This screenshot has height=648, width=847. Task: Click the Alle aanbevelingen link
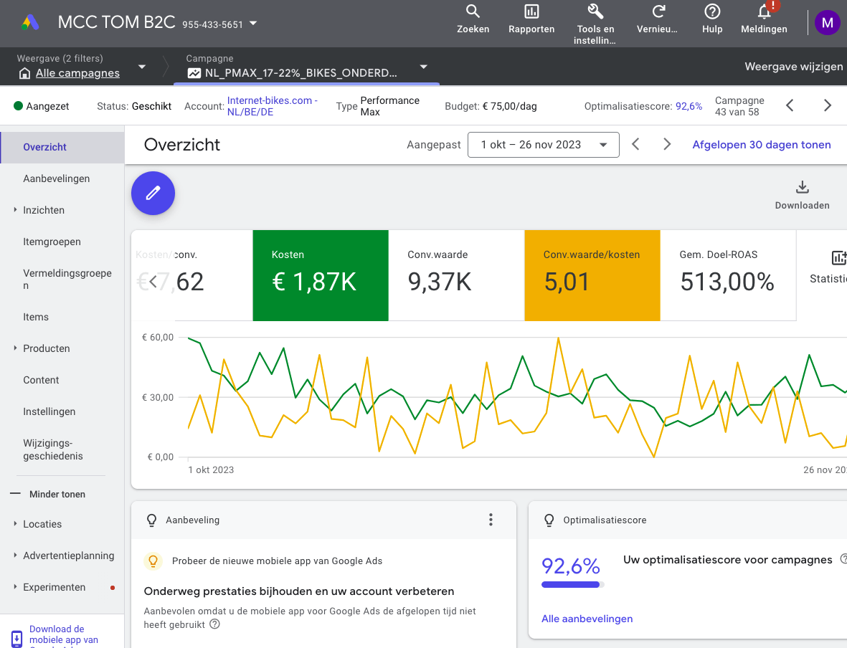point(587,619)
